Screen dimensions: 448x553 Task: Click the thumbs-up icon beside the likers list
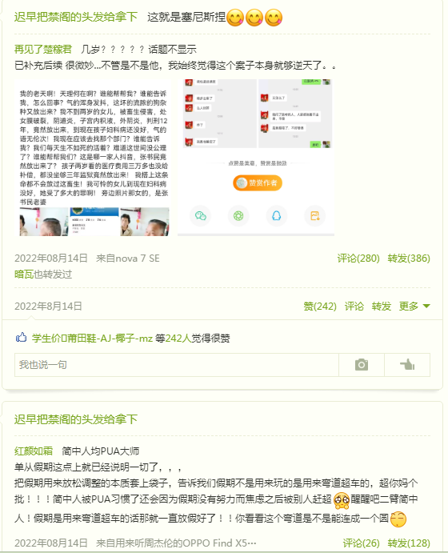tap(21, 338)
